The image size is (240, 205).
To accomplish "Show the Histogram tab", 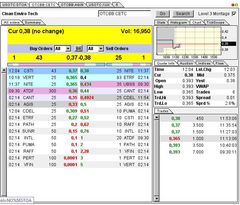I will click(178, 23).
